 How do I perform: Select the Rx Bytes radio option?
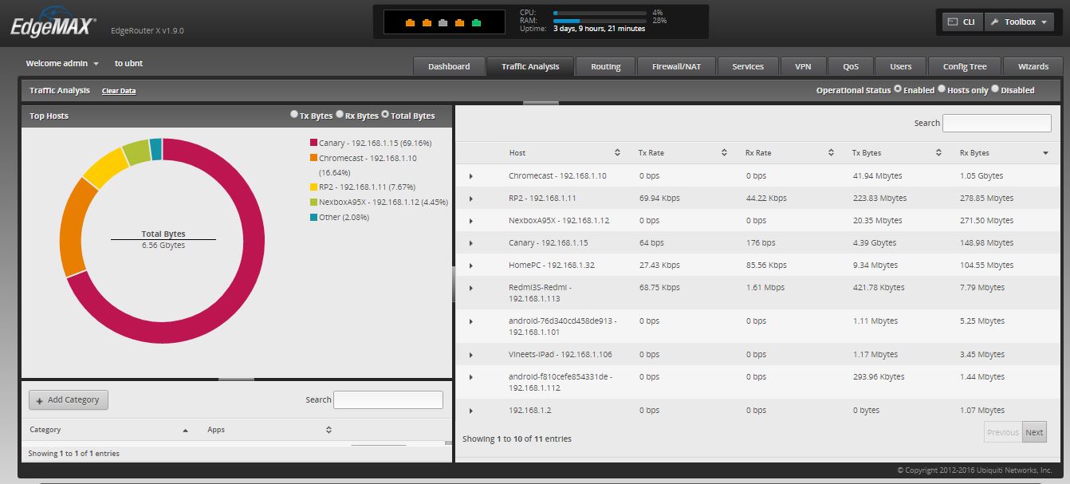tap(340, 115)
